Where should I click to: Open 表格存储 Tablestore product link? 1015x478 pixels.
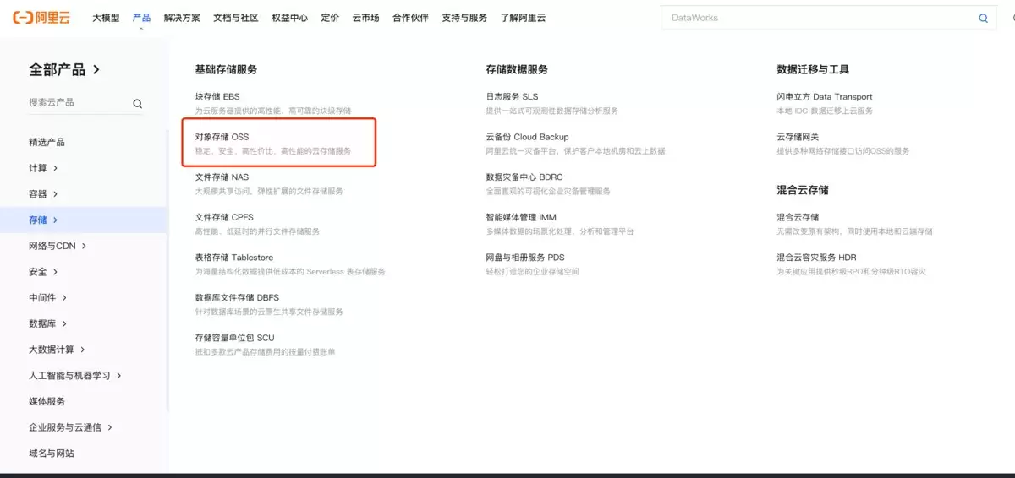pos(234,258)
